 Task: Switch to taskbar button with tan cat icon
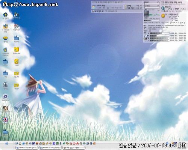[x=74, y=148]
